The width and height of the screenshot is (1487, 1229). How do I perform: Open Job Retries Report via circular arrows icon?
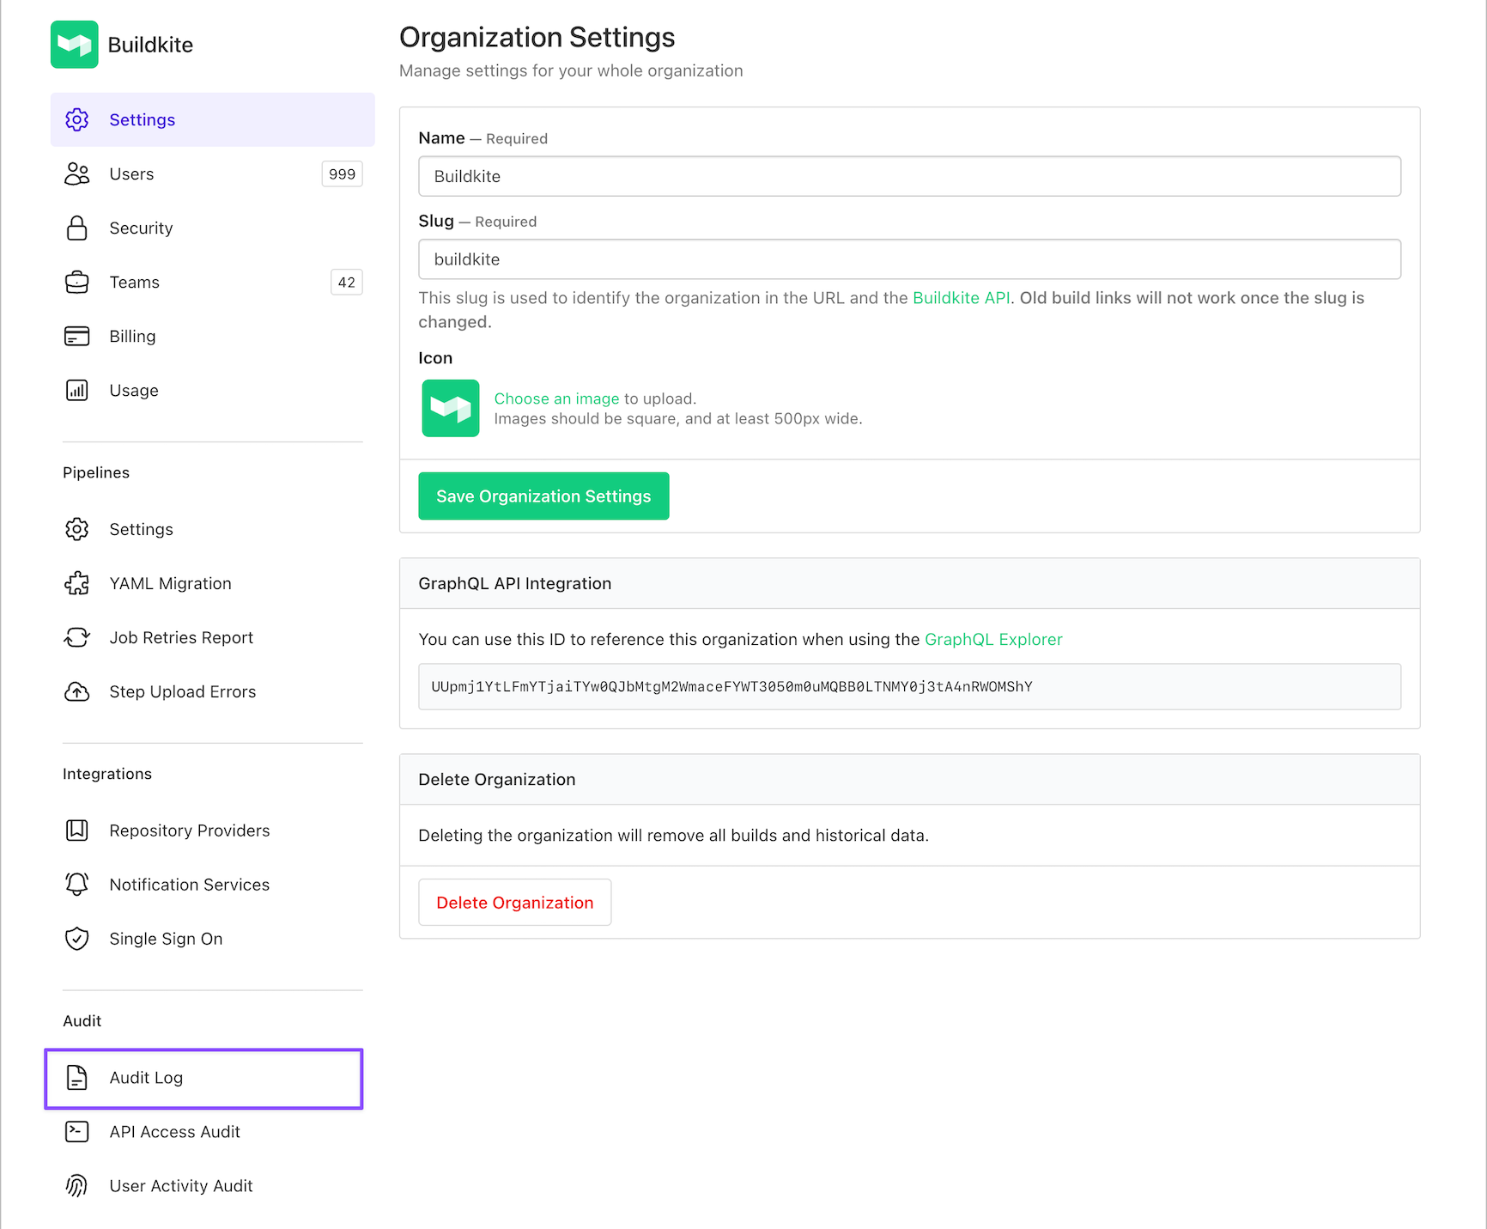pyautogui.click(x=77, y=637)
